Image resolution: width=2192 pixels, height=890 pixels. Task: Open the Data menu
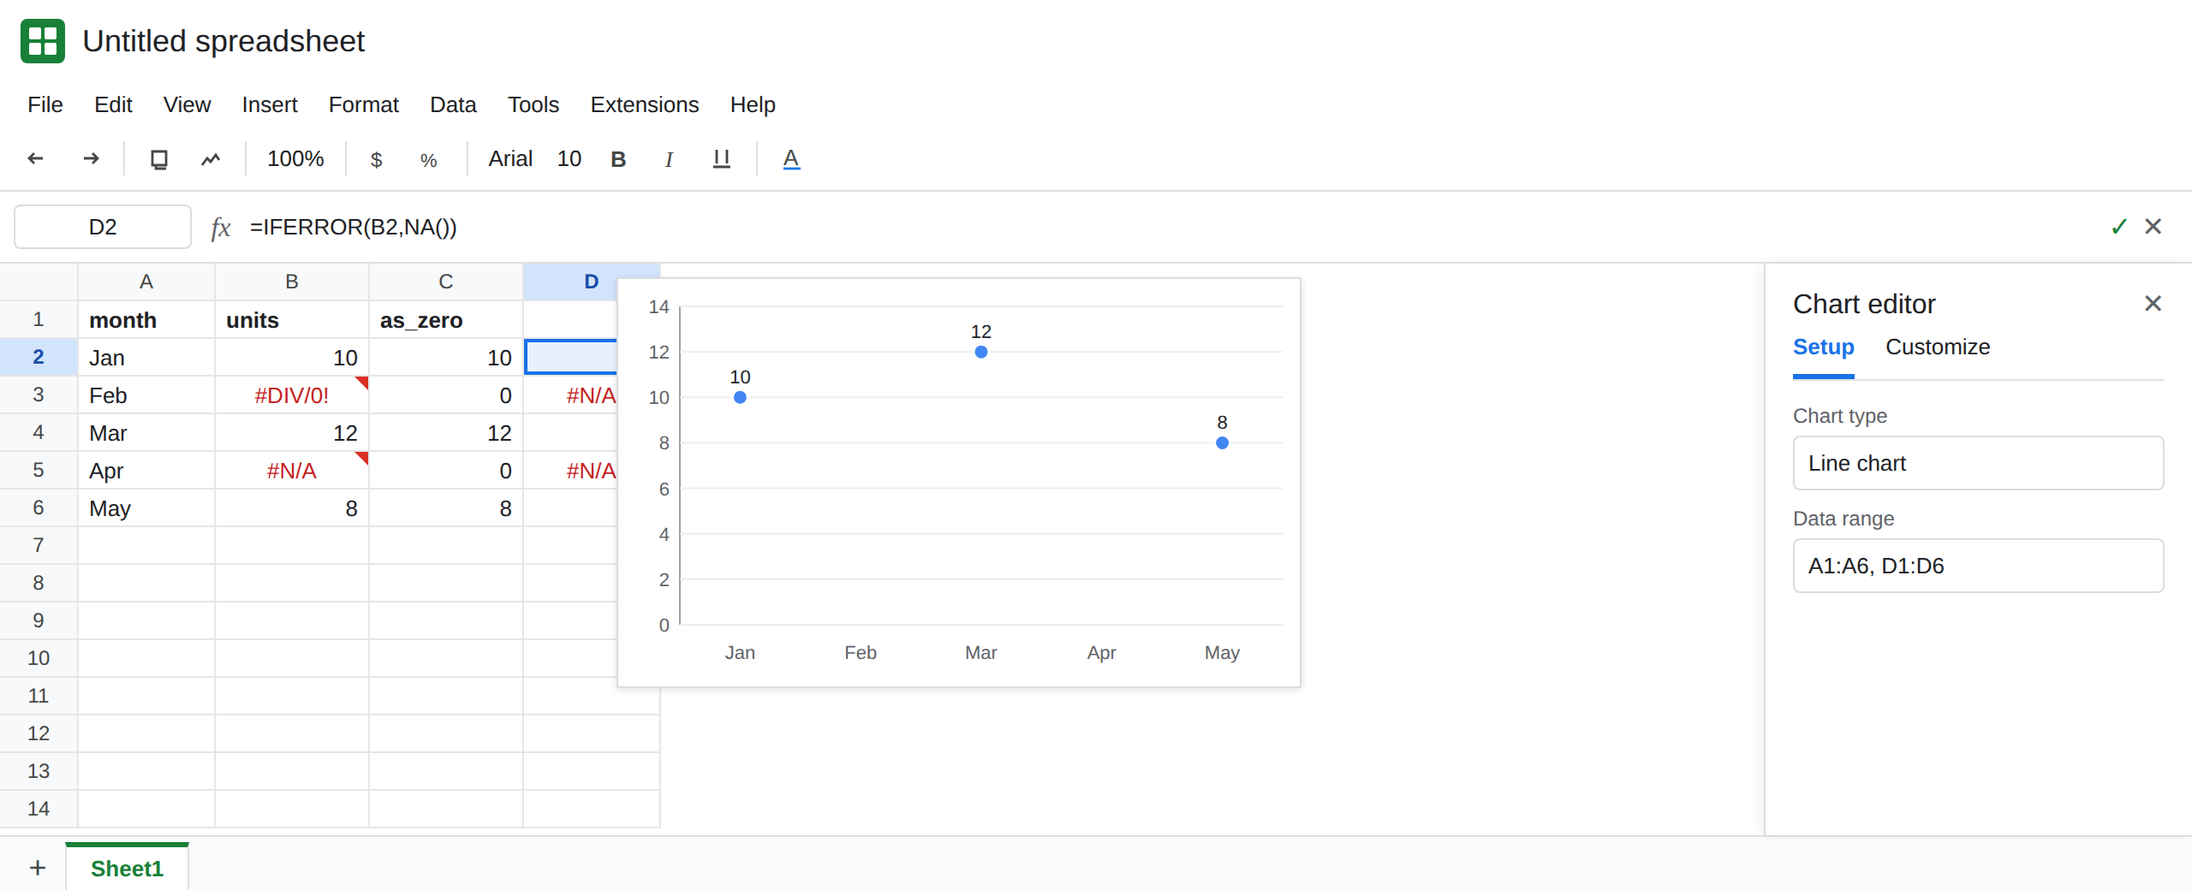tap(453, 104)
